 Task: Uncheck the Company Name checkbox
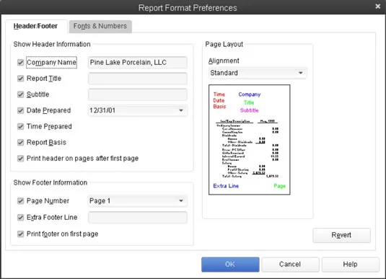(21, 63)
